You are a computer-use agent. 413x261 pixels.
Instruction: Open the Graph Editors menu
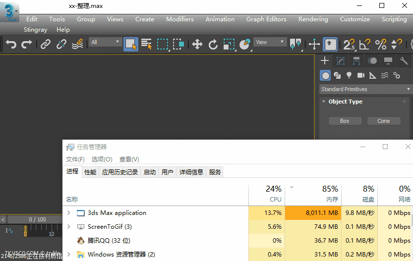[x=266, y=19]
